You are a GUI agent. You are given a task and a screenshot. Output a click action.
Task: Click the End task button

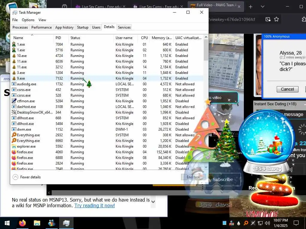tap(193, 177)
